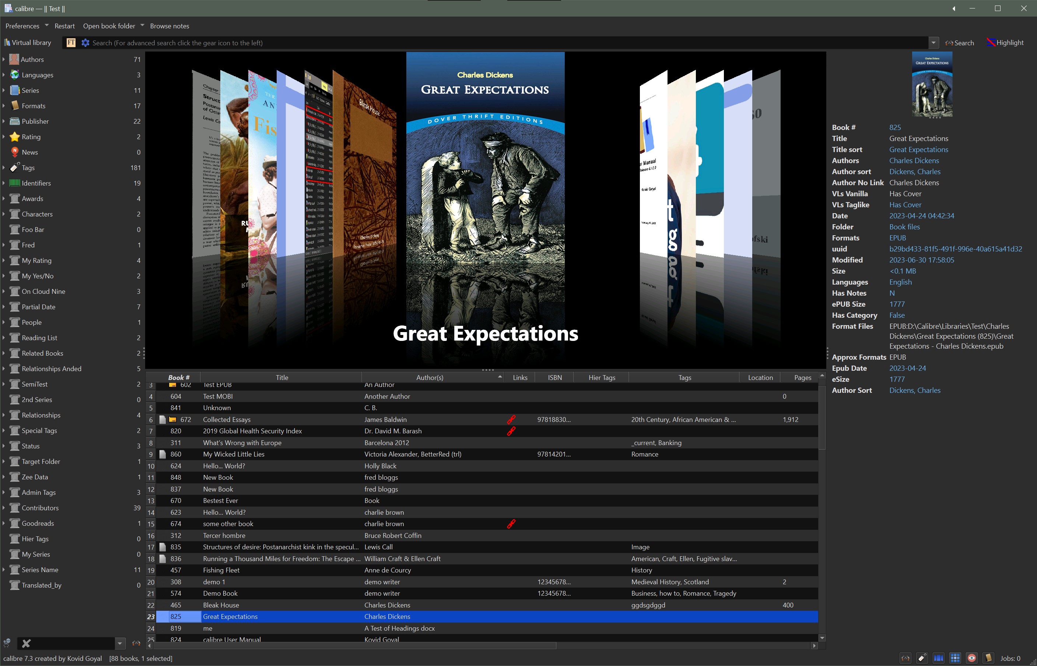Open the Book files folder link

(904, 227)
